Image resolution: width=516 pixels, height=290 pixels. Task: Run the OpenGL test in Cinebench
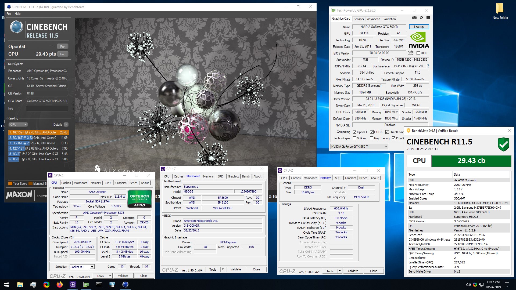63,46
